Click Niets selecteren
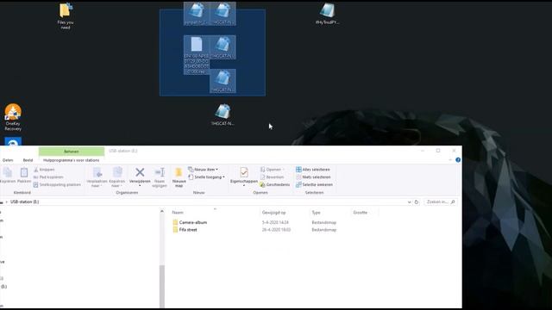Viewport: 552px width, 310px height. 313,177
